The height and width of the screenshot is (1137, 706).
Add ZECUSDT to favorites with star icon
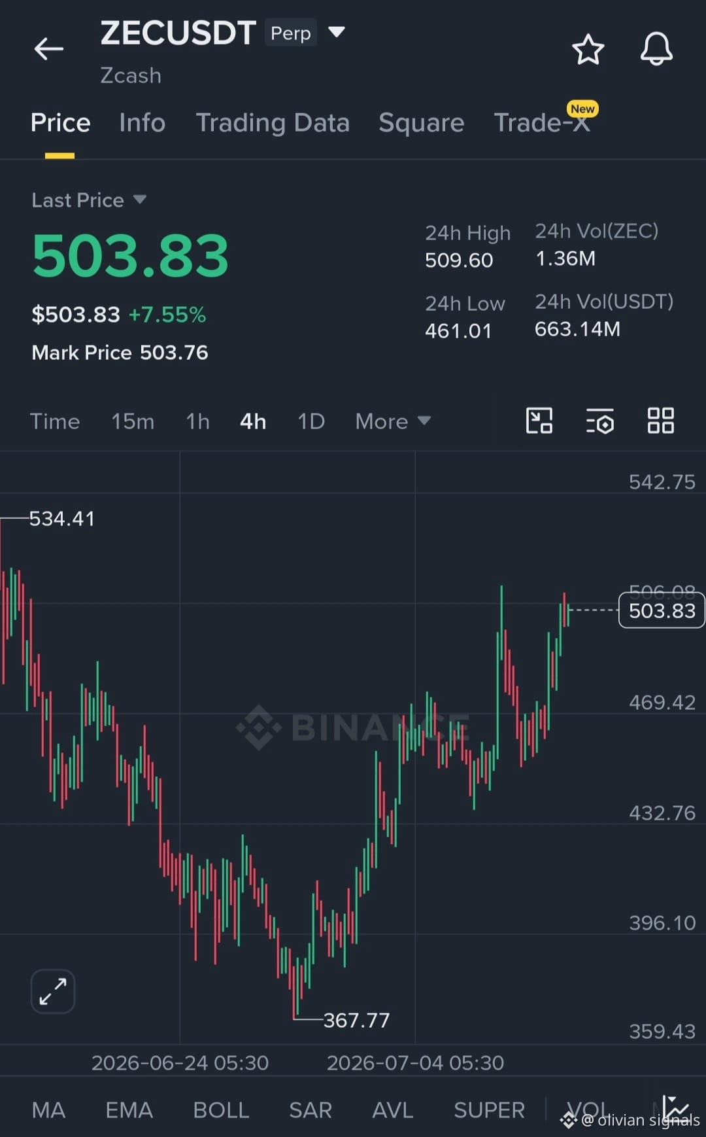click(588, 49)
